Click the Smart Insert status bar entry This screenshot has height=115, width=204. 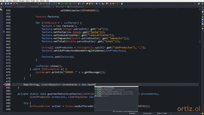tap(148, 113)
